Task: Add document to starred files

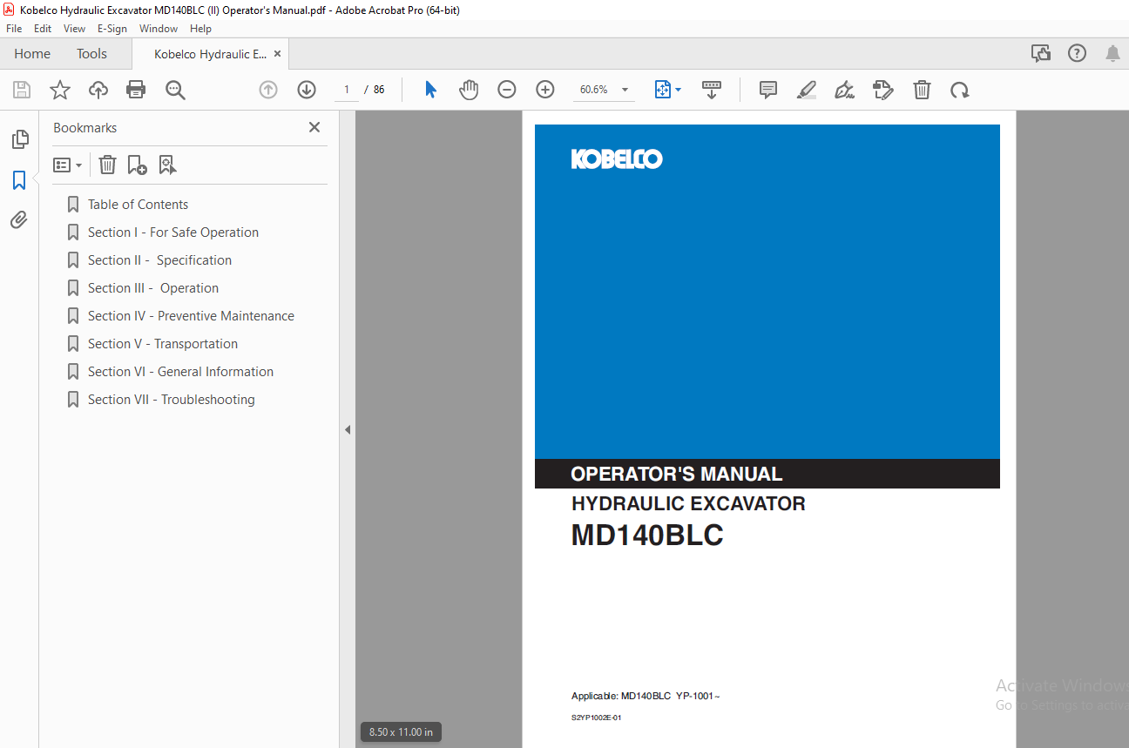Action: 60,90
